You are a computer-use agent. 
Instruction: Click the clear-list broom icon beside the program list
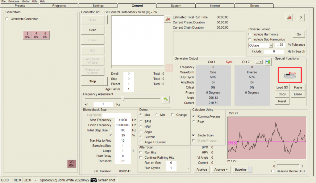point(167,19)
